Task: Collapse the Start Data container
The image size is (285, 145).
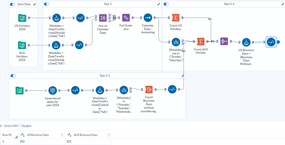Action: (35, 4)
